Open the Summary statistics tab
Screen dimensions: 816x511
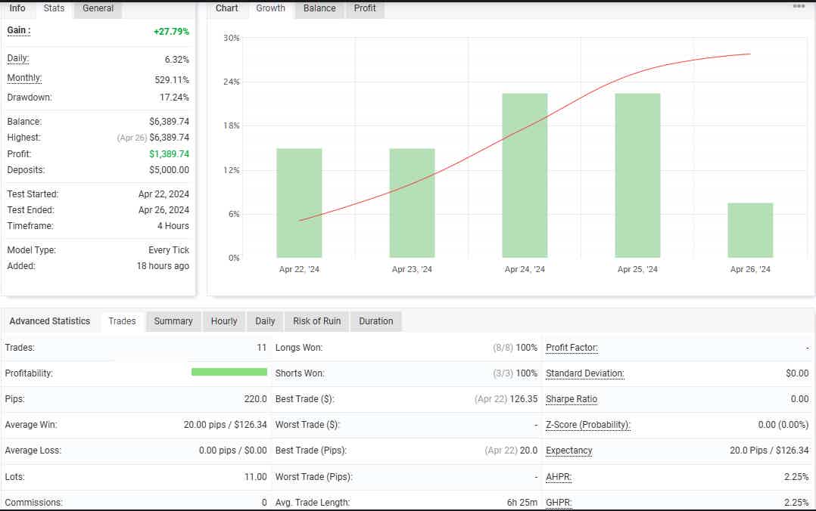point(173,321)
